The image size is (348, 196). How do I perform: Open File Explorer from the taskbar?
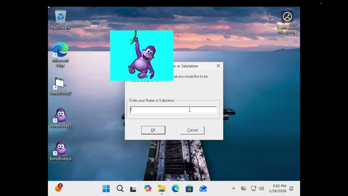(x=161, y=188)
